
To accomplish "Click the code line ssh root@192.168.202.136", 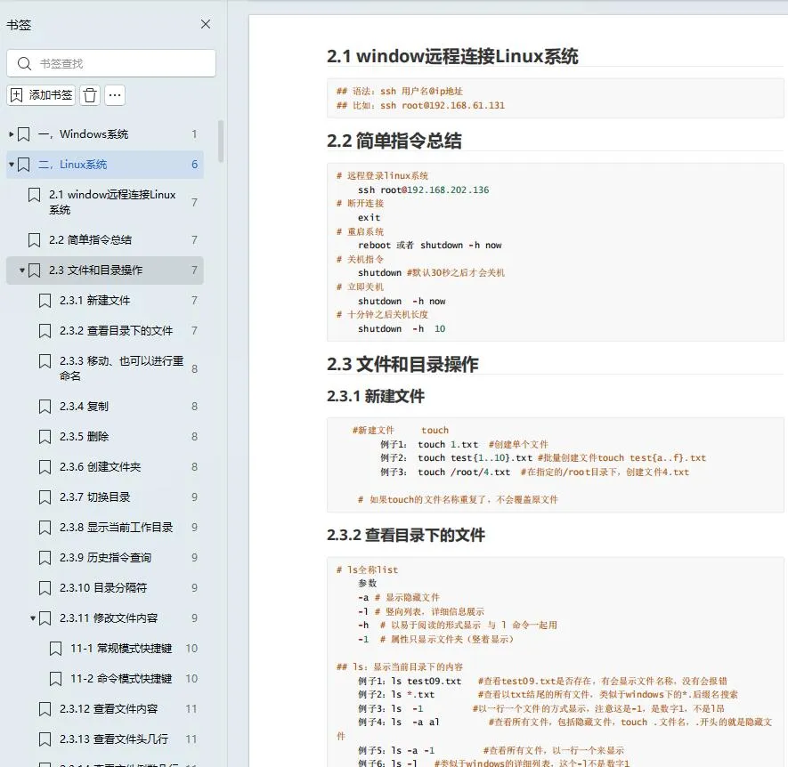I will coord(423,190).
